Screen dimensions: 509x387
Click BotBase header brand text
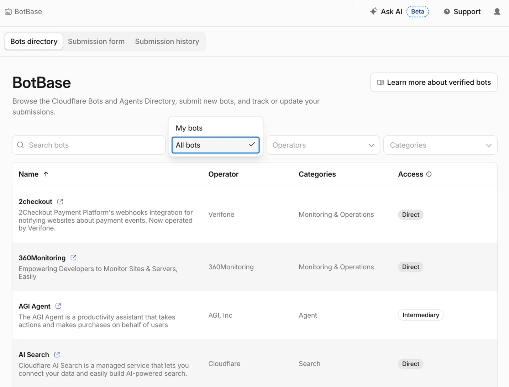pyautogui.click(x=28, y=12)
